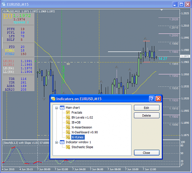Click the Close button in dialog

coord(147,153)
